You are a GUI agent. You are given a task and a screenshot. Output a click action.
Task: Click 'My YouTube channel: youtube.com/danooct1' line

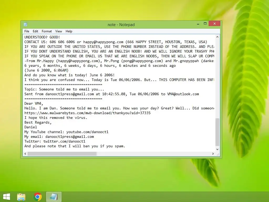click(66, 132)
